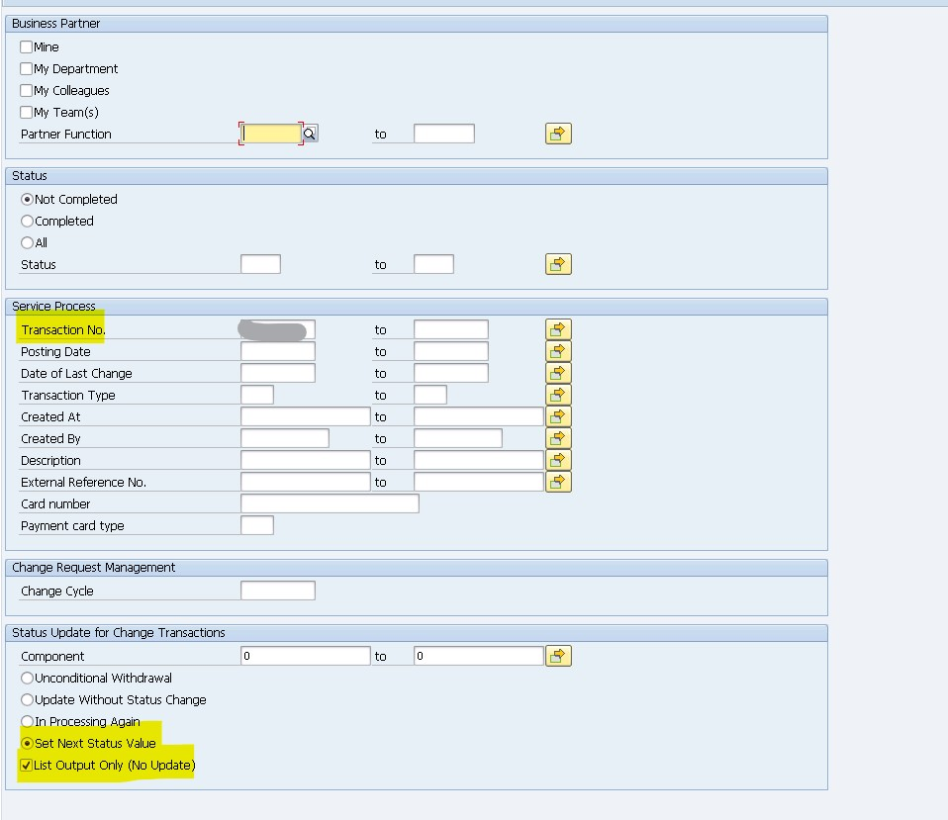Click the Payment card type field
Screen dimensions: 948x820
tap(258, 525)
